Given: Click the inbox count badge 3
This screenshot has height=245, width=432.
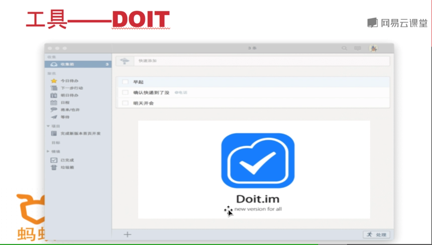Looking at the screenshot, I should point(107,64).
